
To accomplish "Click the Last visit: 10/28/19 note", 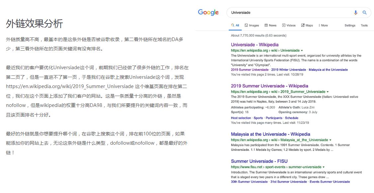I will click(x=291, y=74).
